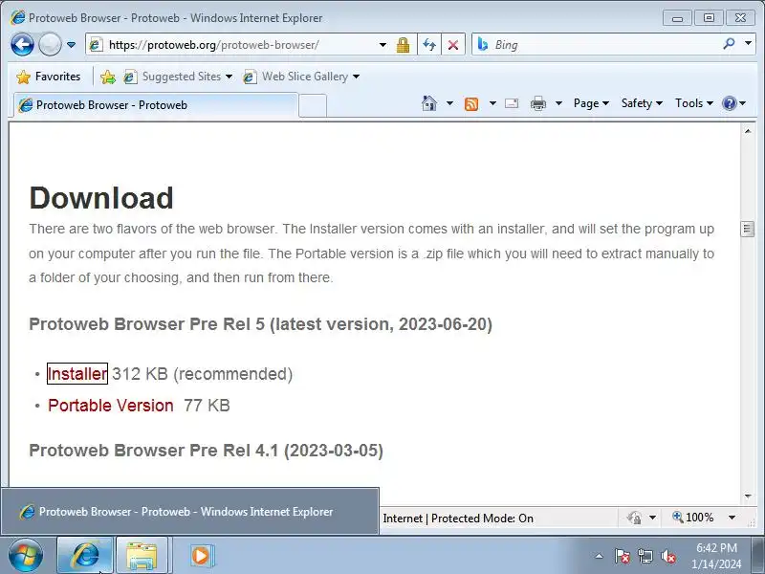The image size is (765, 574).
Task: Expand the Feeds dropdown arrow
Action: (492, 103)
